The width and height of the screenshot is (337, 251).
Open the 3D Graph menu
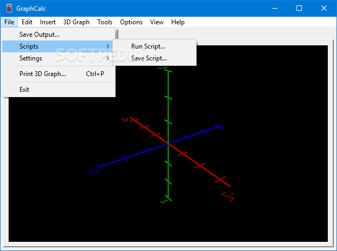tap(76, 22)
